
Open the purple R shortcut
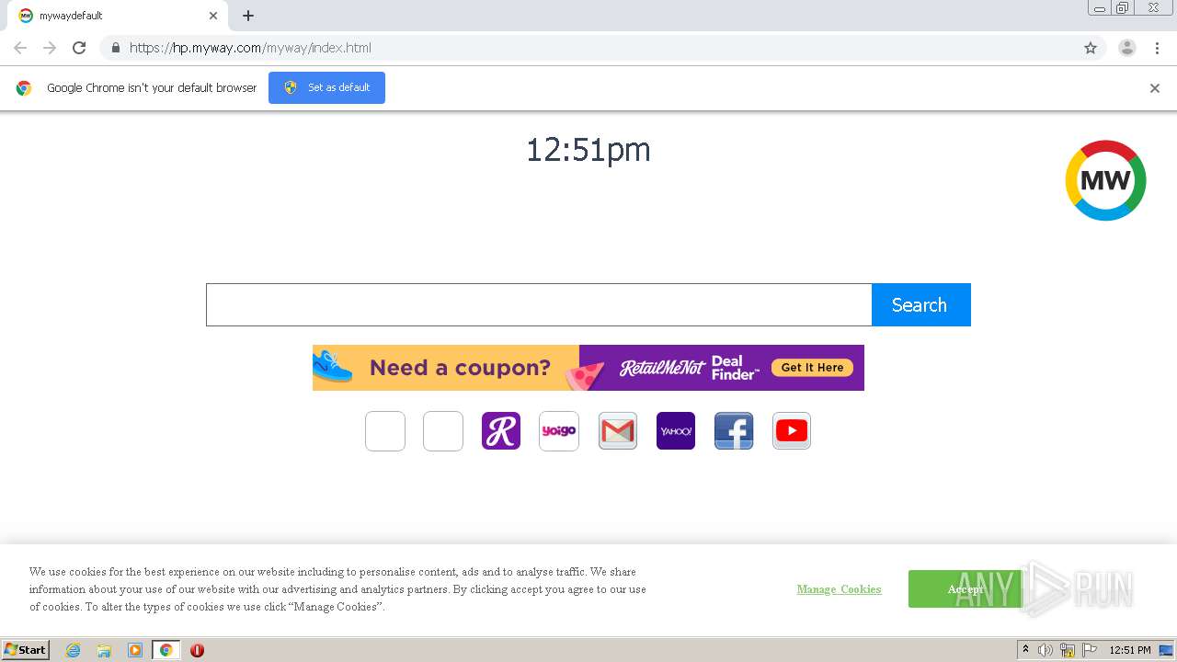(x=501, y=431)
